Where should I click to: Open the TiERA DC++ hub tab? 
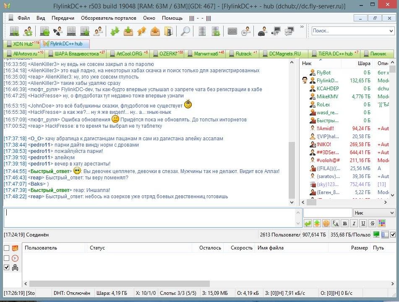tap(335, 54)
